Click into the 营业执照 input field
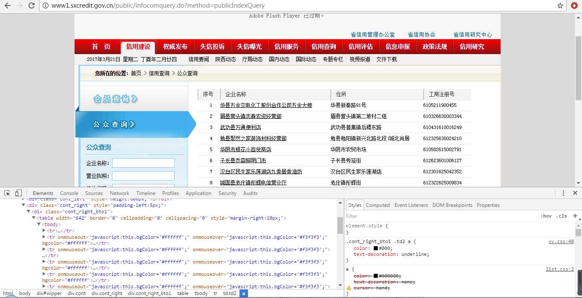This screenshot has width=582, height=298. pos(143,176)
